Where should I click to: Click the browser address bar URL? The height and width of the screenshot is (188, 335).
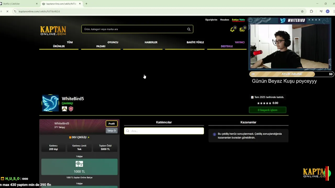(39, 11)
